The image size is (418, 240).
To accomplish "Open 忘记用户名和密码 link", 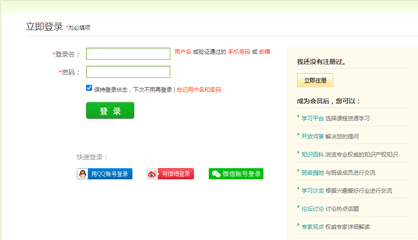I will pos(199,90).
